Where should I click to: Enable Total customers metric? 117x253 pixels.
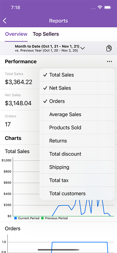(77, 193)
